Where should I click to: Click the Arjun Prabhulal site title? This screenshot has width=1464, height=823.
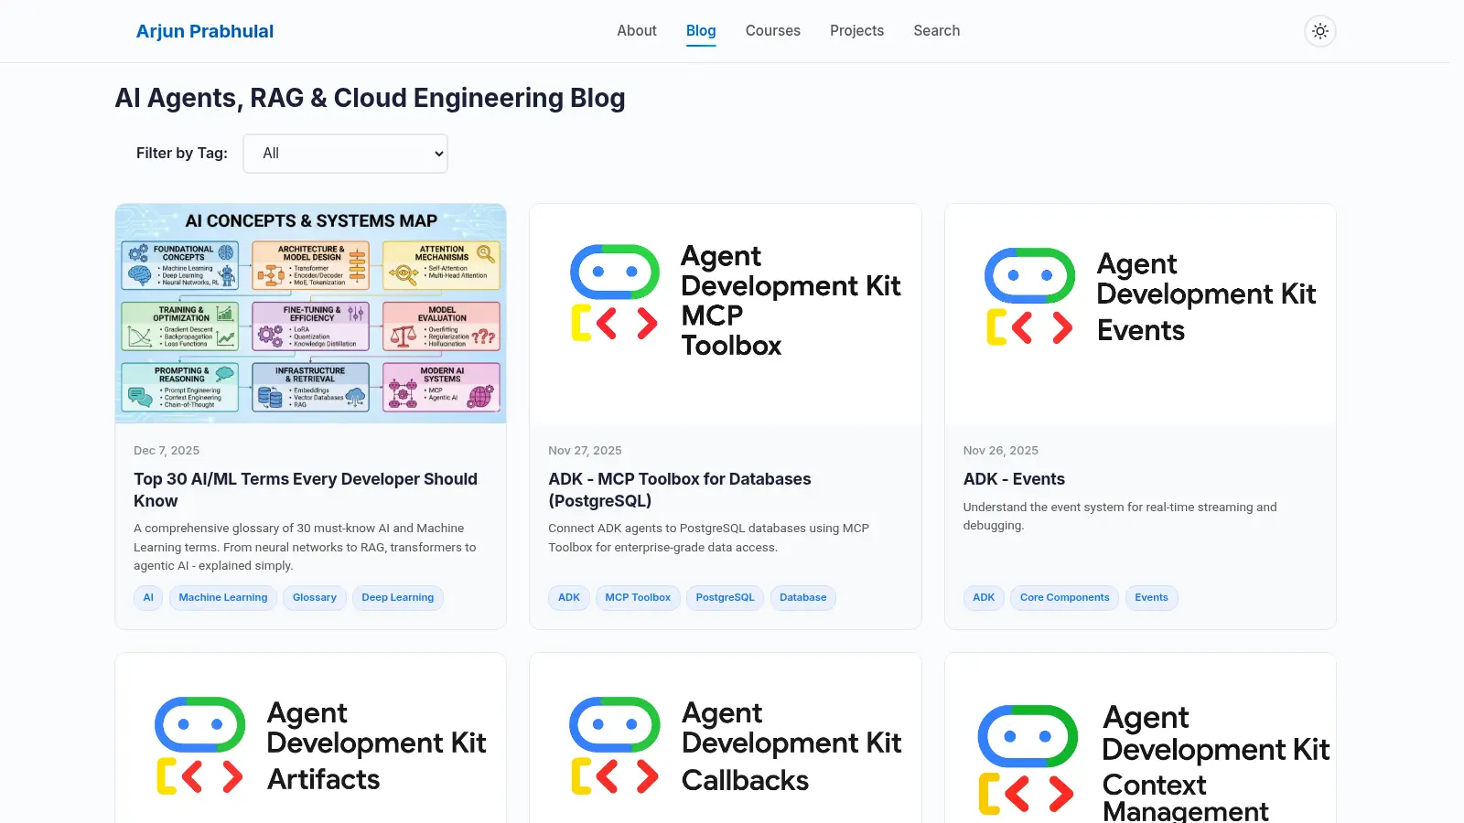click(x=205, y=31)
